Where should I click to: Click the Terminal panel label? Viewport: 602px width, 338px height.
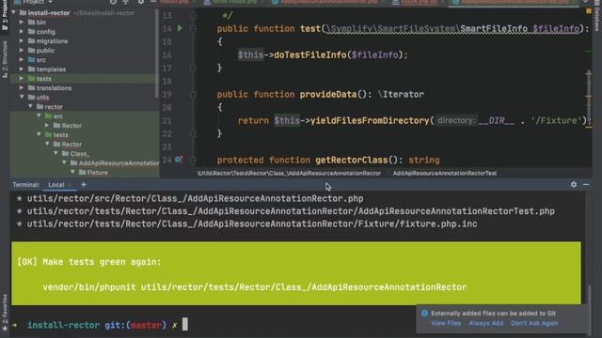25,185
